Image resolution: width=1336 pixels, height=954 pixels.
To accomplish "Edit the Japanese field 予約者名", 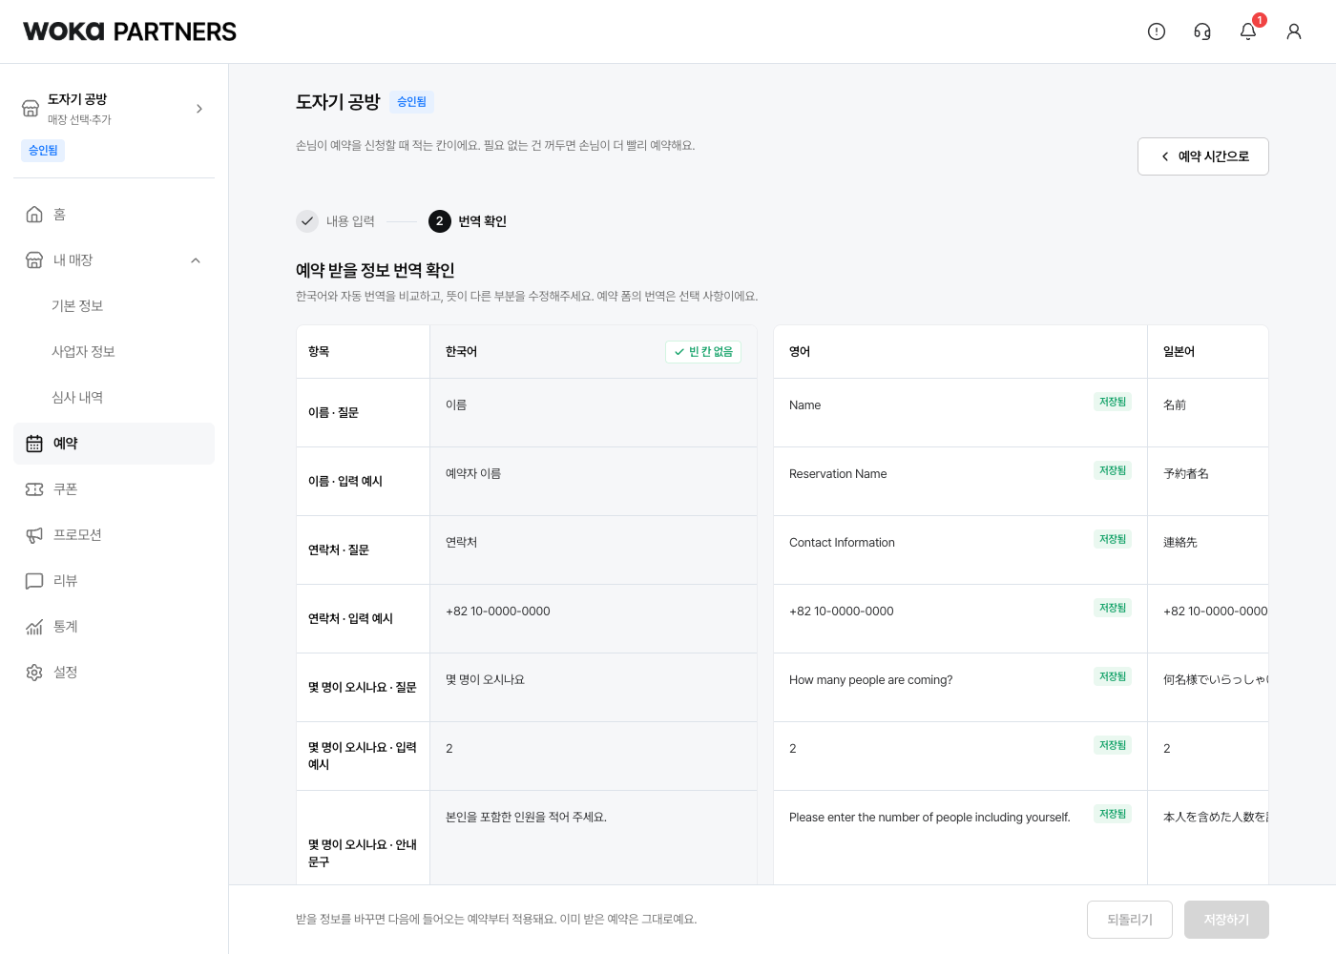I will click(1208, 482).
